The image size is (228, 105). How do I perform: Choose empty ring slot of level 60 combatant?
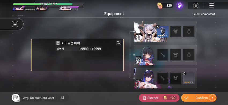[x=189, y=32]
